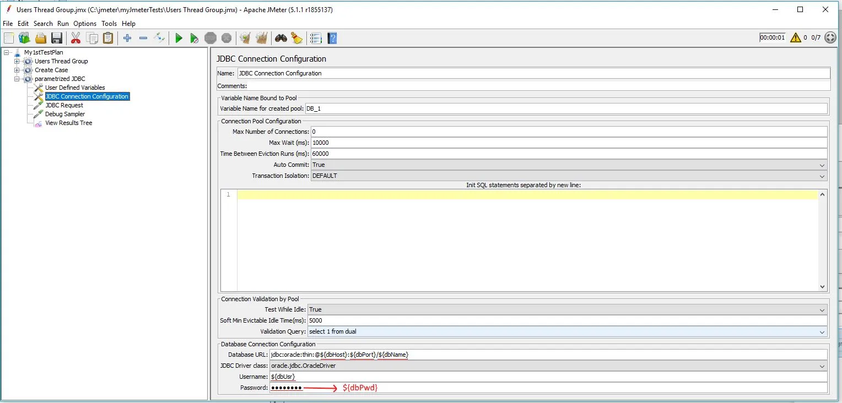This screenshot has height=403, width=842.
Task: Save the test plan with floppy icon
Action: [57, 38]
